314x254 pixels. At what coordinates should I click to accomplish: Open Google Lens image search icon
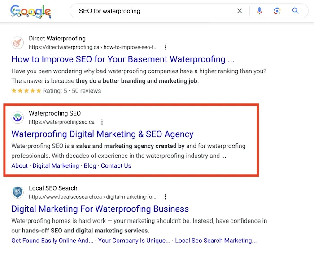pyautogui.click(x=277, y=11)
